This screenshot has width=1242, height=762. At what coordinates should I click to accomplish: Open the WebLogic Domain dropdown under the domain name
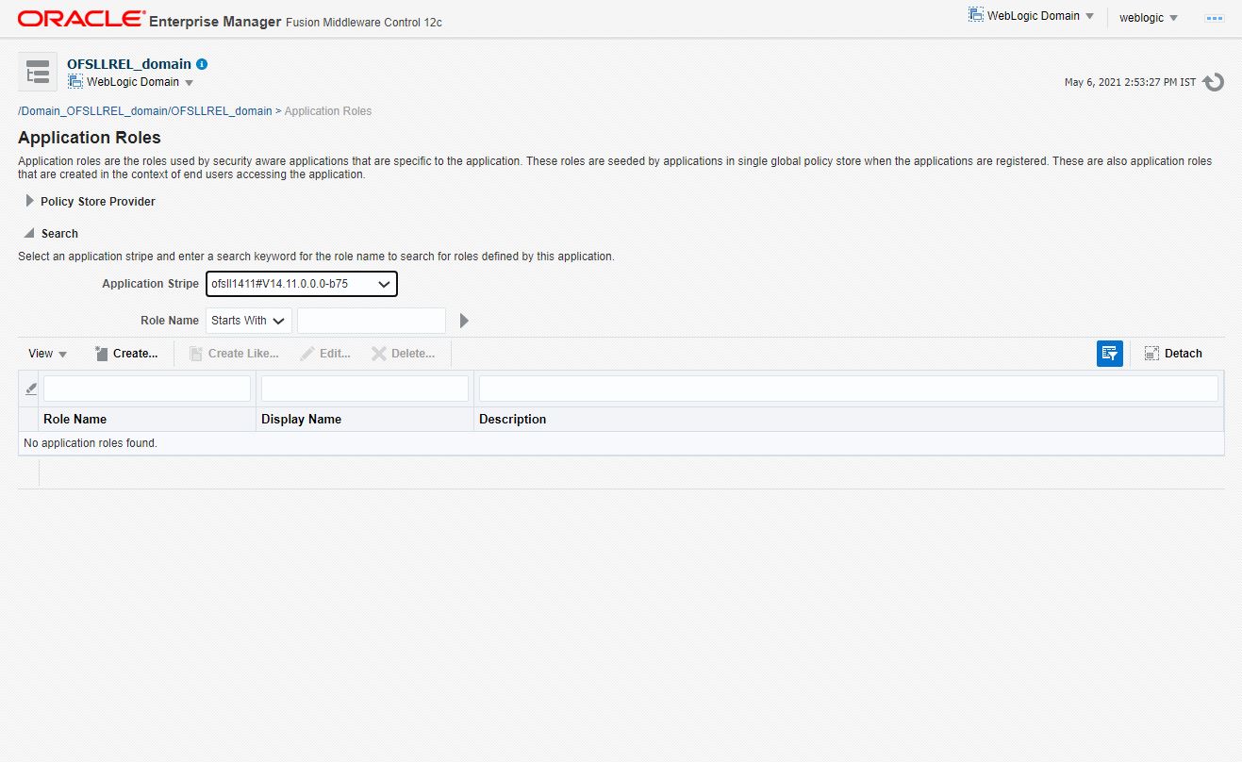click(131, 82)
